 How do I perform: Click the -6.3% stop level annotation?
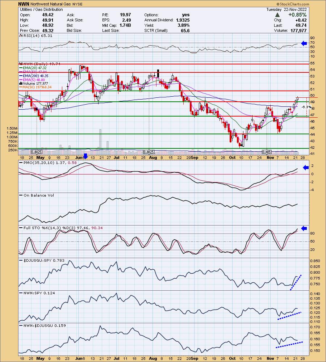coord(306,107)
